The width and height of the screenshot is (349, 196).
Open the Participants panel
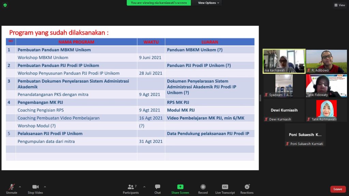131,189
